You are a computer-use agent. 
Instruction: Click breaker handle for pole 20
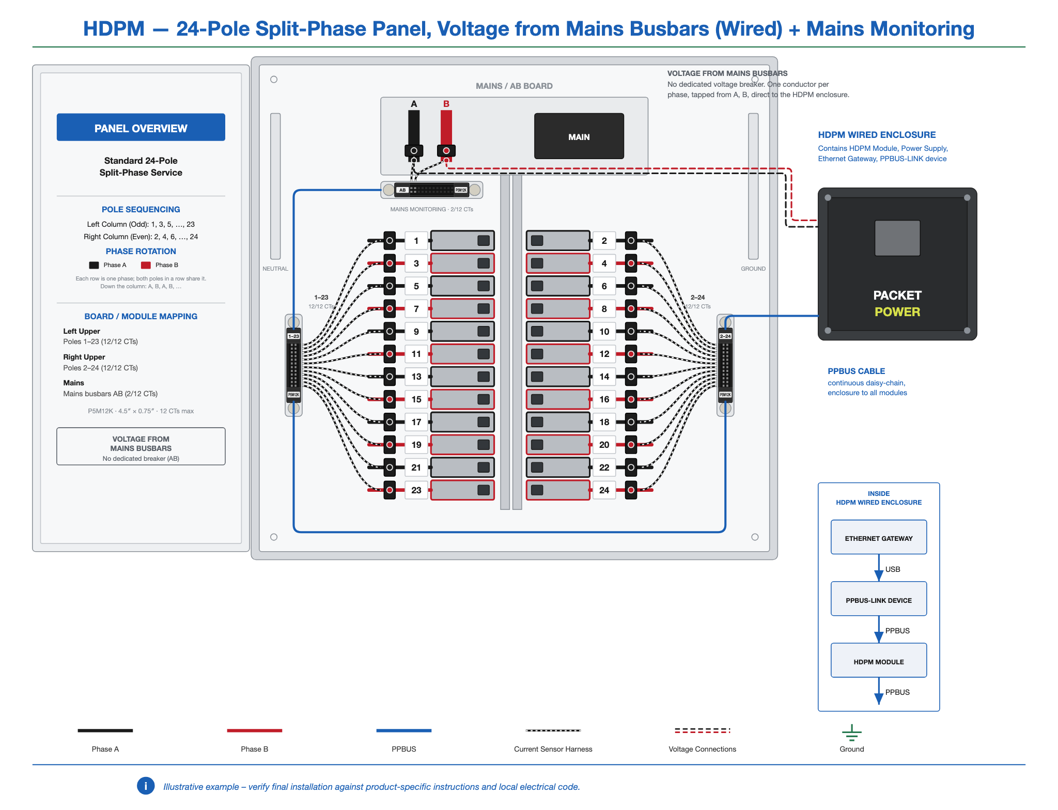click(x=537, y=445)
